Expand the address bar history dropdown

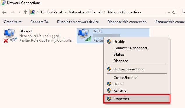coord(169,13)
